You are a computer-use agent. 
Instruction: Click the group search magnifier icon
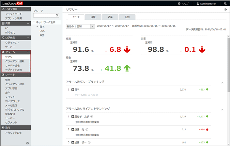pyautogui.click(x=57, y=15)
